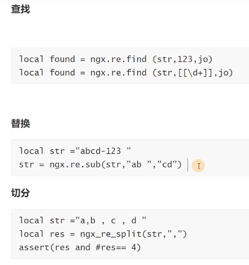
Task: Click the 查找 heading
Action: pyautogui.click(x=20, y=9)
